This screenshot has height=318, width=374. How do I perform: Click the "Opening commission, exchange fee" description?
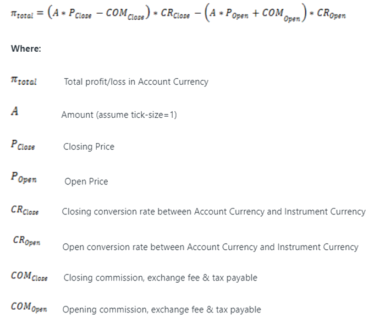point(162,309)
